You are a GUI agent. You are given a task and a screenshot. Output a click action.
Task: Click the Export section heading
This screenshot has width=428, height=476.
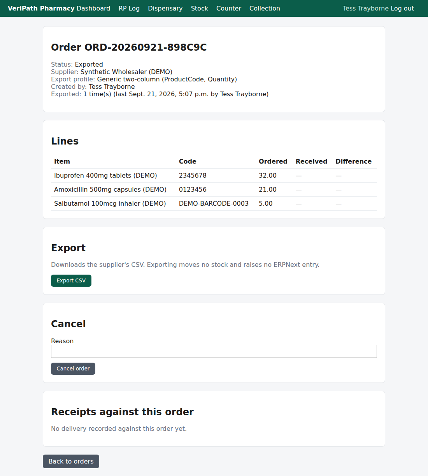point(68,248)
